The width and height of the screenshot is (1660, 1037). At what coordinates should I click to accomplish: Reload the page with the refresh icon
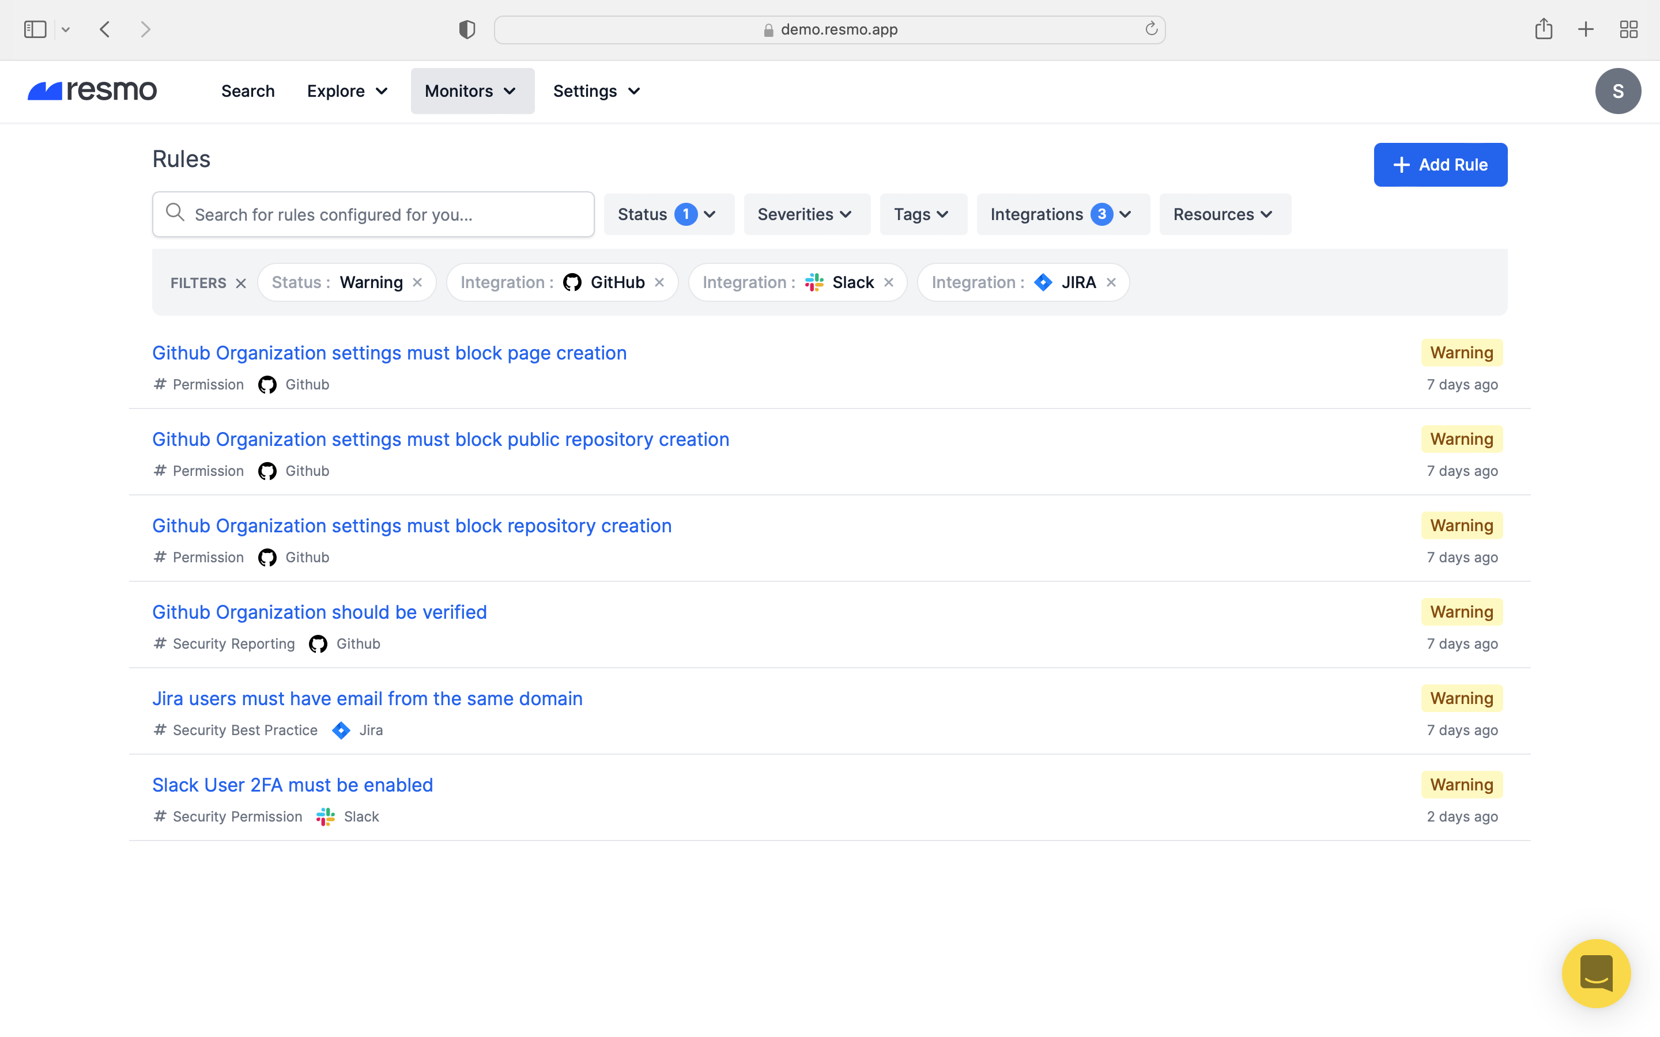pyautogui.click(x=1151, y=29)
